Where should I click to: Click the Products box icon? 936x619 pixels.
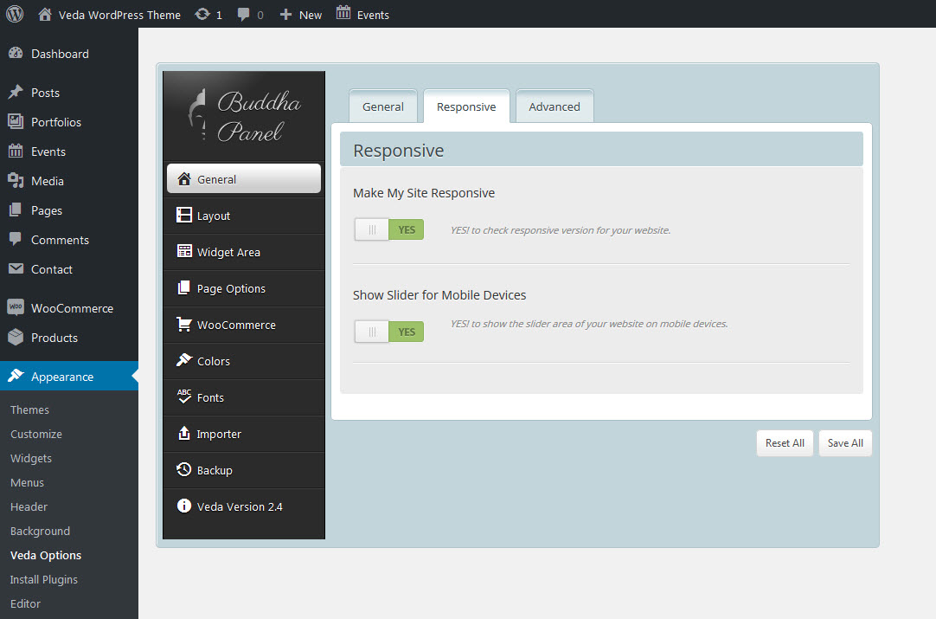click(16, 337)
